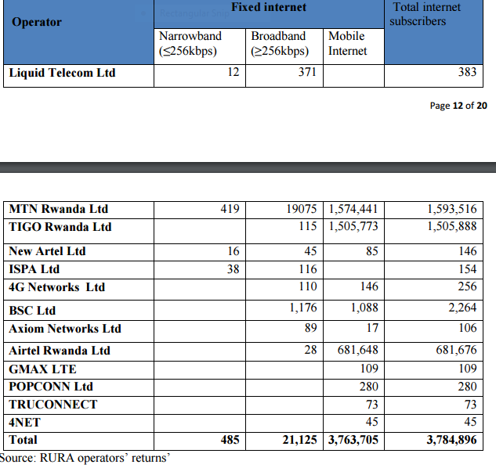
Task: Click the 'TRUCONNECT' operator name
Action: pos(53,405)
